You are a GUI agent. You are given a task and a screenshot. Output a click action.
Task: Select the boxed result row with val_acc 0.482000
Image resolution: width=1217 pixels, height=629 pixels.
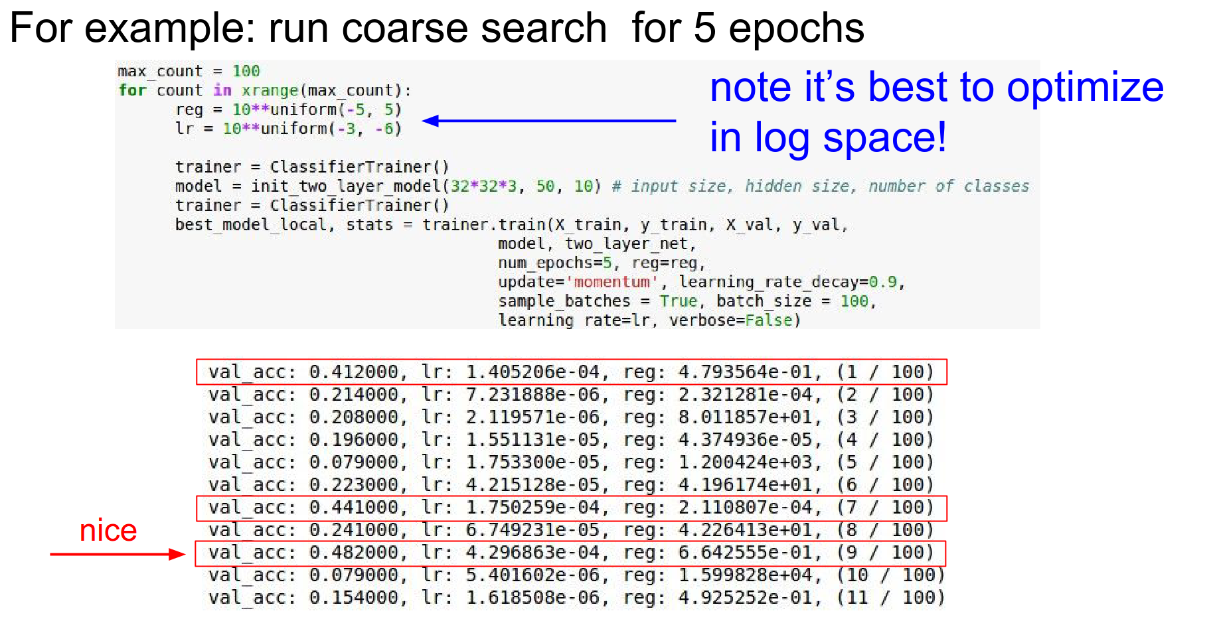click(x=571, y=553)
